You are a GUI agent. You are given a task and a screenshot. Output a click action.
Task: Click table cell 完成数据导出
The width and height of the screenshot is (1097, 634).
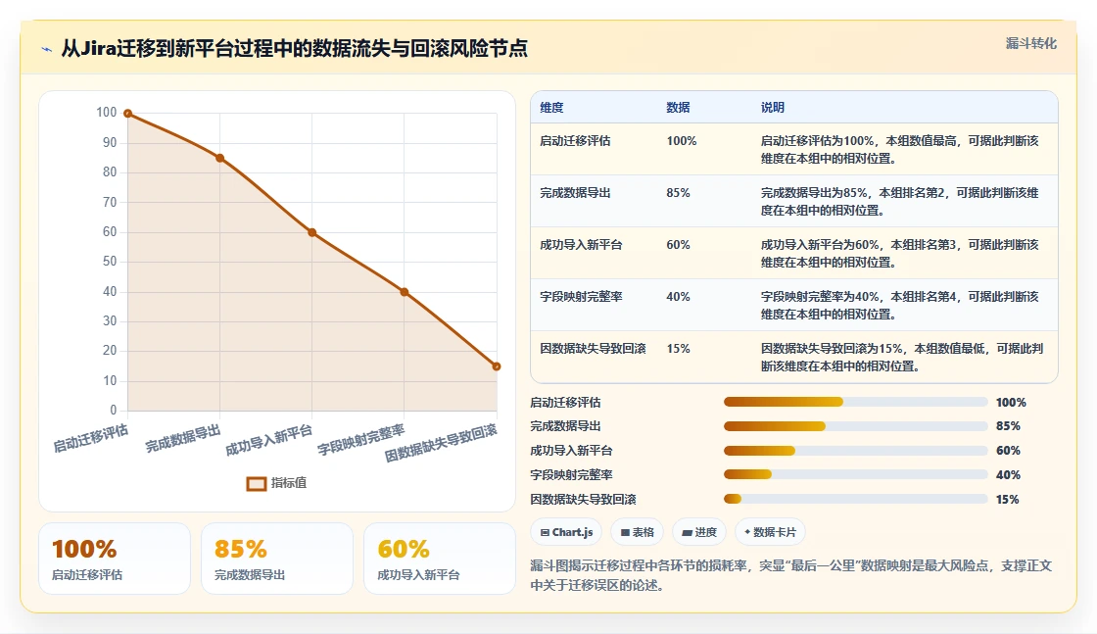pyautogui.click(x=575, y=192)
